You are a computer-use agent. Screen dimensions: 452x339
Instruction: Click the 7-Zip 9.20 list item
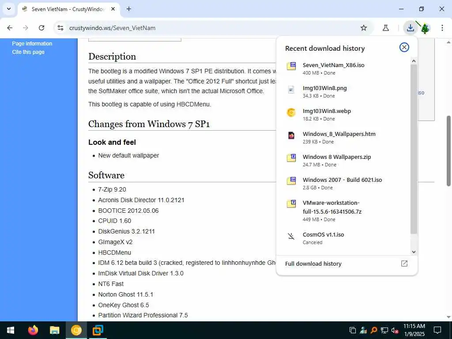coord(112,190)
